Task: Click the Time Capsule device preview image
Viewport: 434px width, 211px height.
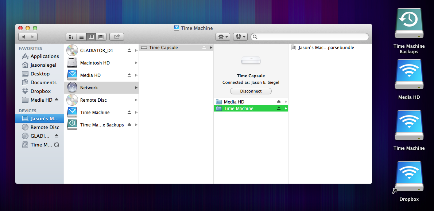Action: tap(251, 60)
